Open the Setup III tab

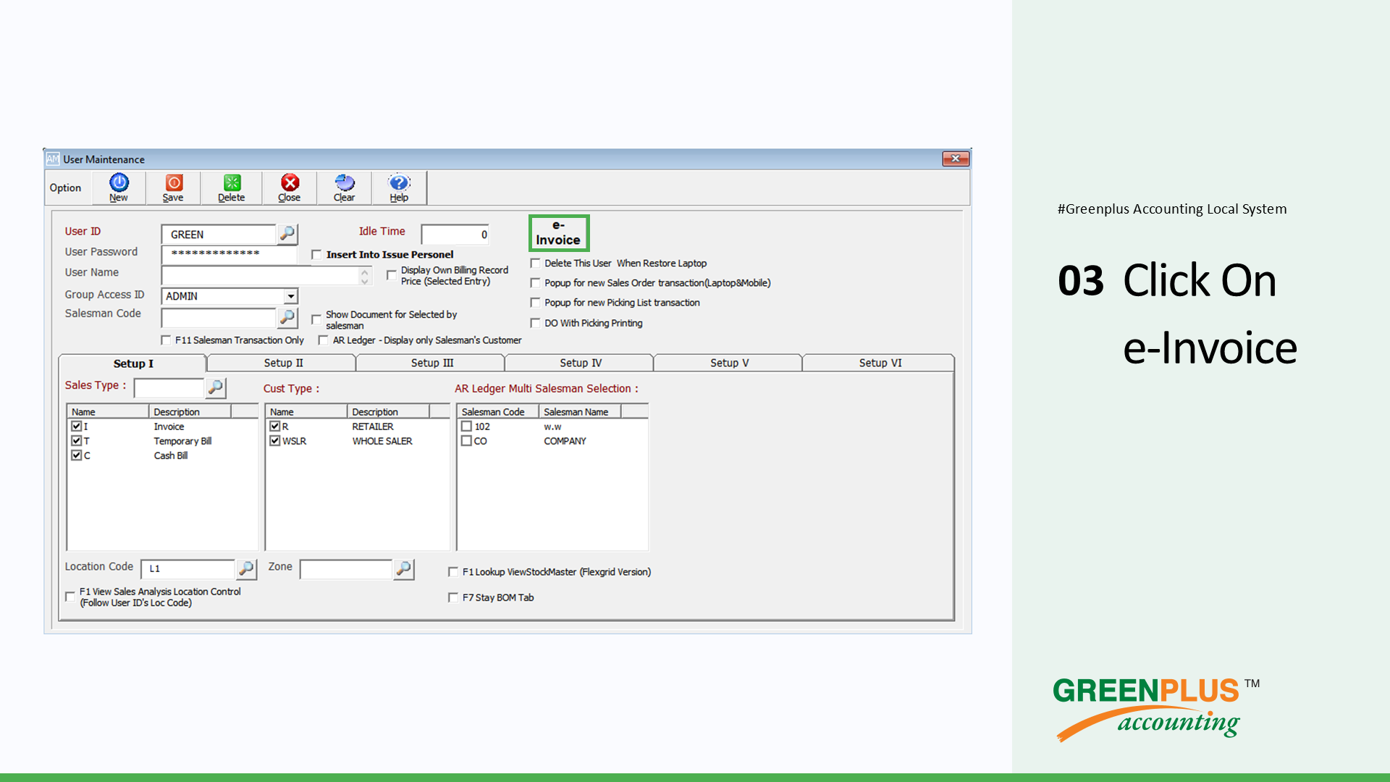pos(432,363)
